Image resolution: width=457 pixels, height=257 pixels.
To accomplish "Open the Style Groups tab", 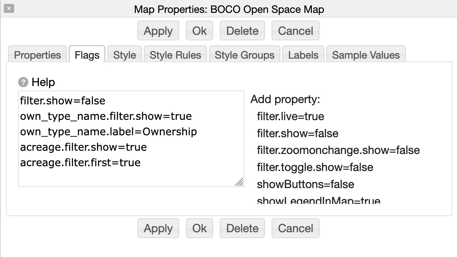I will pos(245,55).
